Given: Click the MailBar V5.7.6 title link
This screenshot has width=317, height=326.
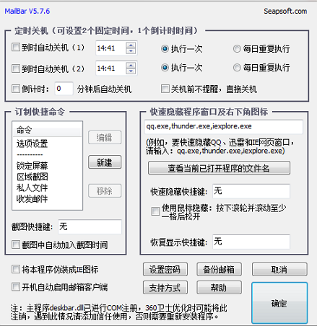Looking at the screenshot, I should (27, 11).
